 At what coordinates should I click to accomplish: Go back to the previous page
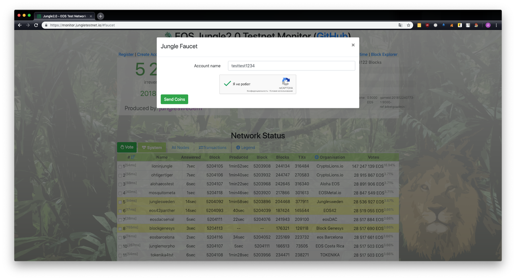point(20,25)
